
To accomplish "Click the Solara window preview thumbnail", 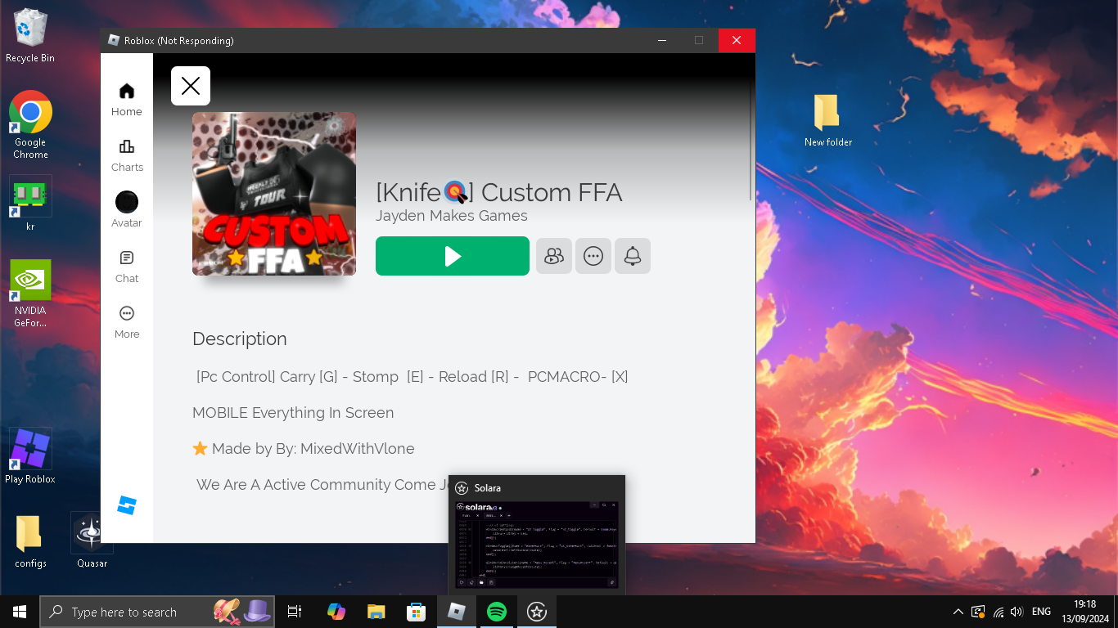I will [x=537, y=545].
